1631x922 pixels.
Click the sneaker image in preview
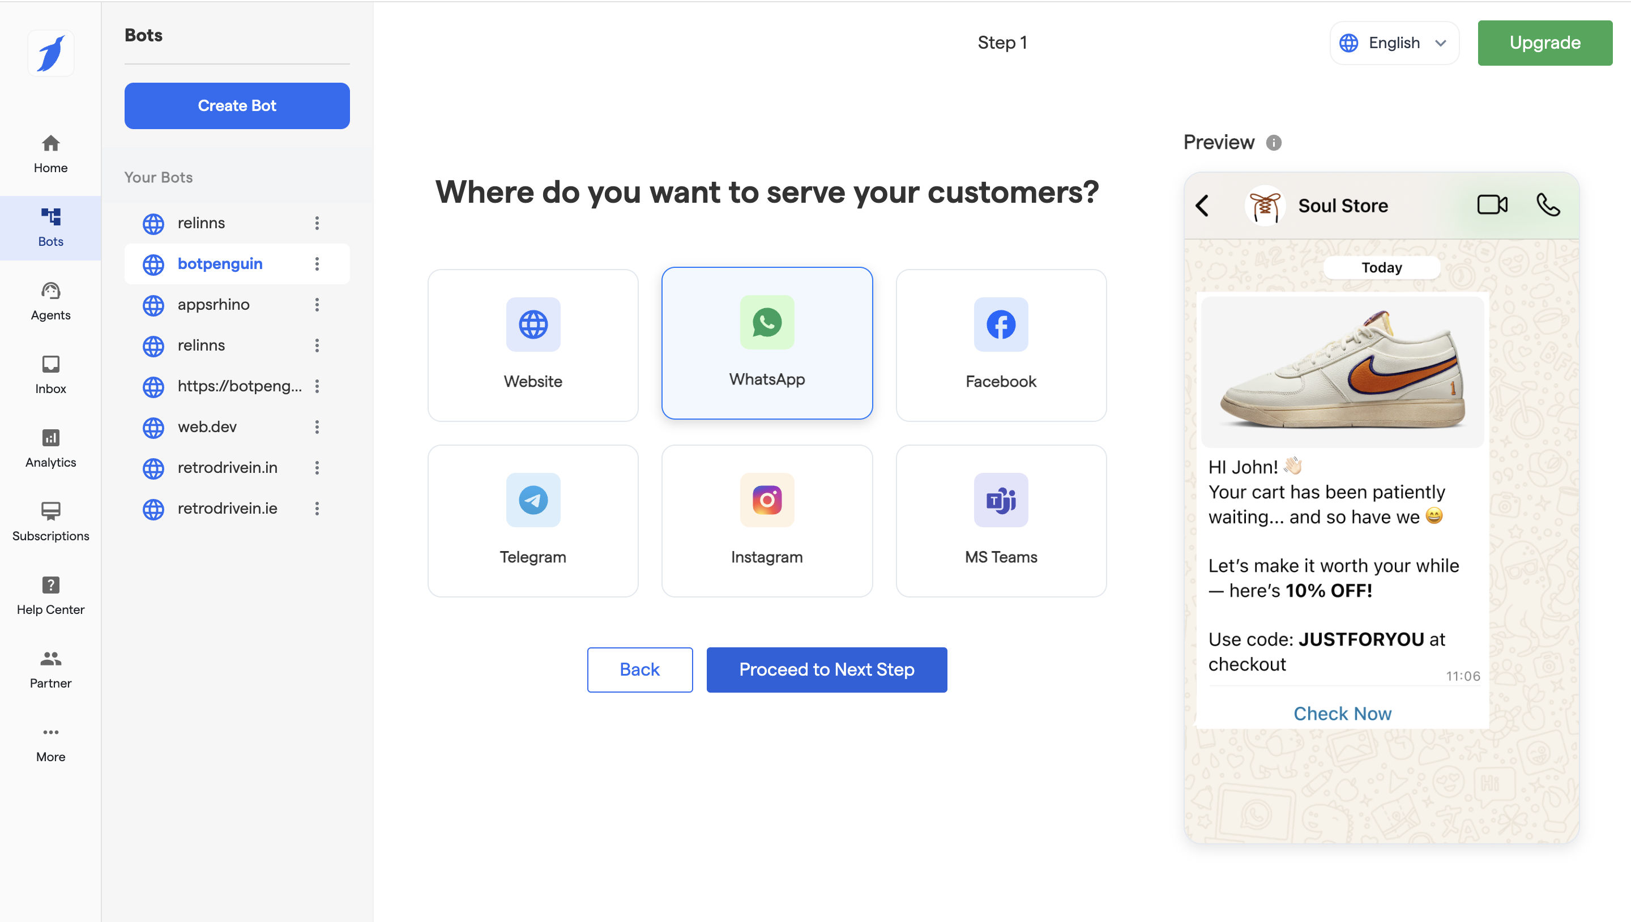click(1342, 372)
